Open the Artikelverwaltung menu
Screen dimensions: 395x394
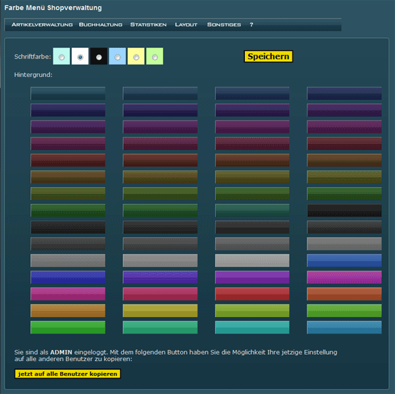click(x=42, y=25)
